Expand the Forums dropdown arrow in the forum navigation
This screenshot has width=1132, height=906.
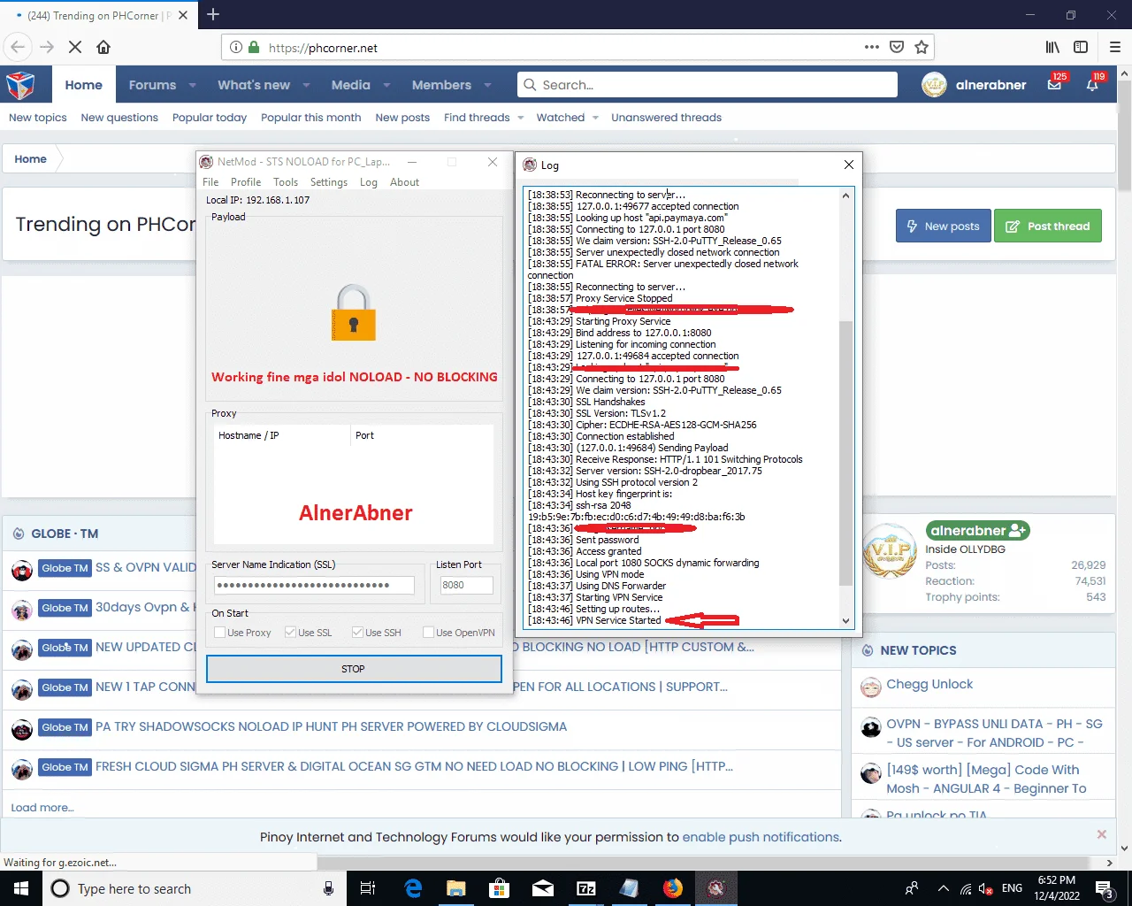click(x=192, y=85)
